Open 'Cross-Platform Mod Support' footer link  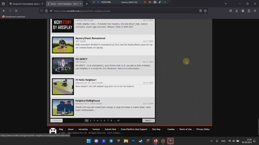click(x=134, y=129)
